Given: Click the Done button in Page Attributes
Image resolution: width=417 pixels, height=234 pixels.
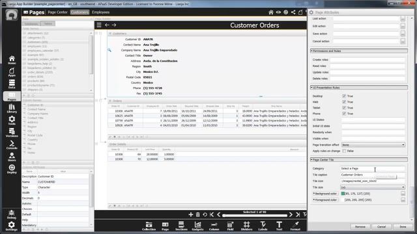Looking at the screenshot, I should [403, 227].
